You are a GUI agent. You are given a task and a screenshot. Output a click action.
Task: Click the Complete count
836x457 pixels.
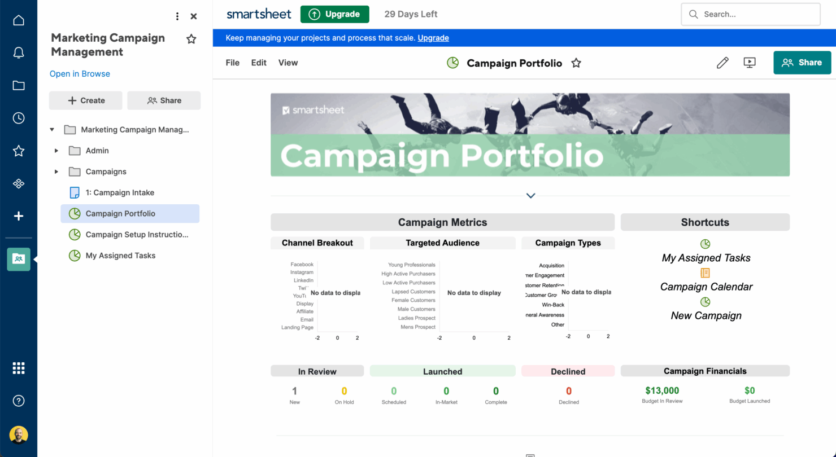coord(496,391)
